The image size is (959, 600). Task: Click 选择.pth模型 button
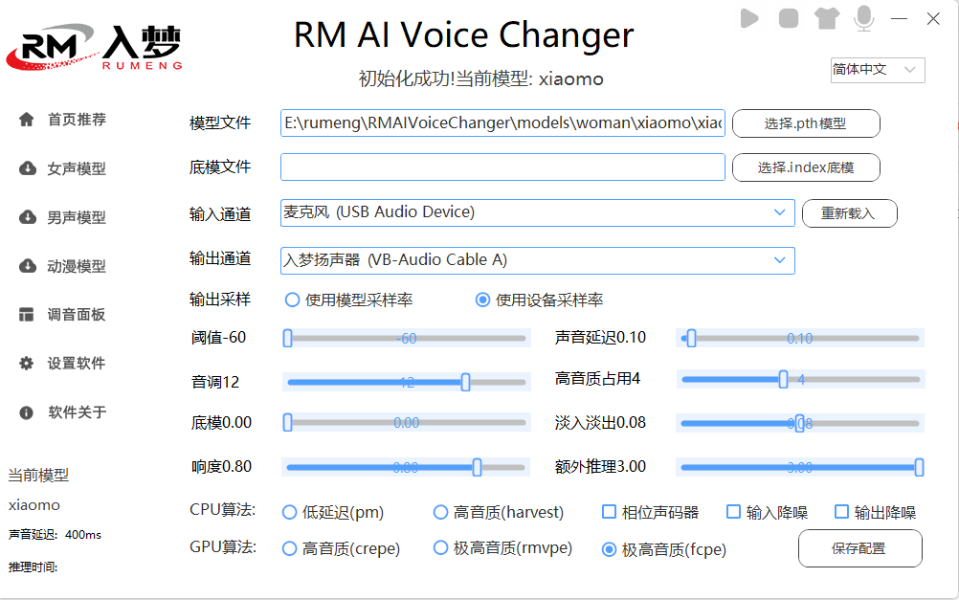click(x=806, y=123)
